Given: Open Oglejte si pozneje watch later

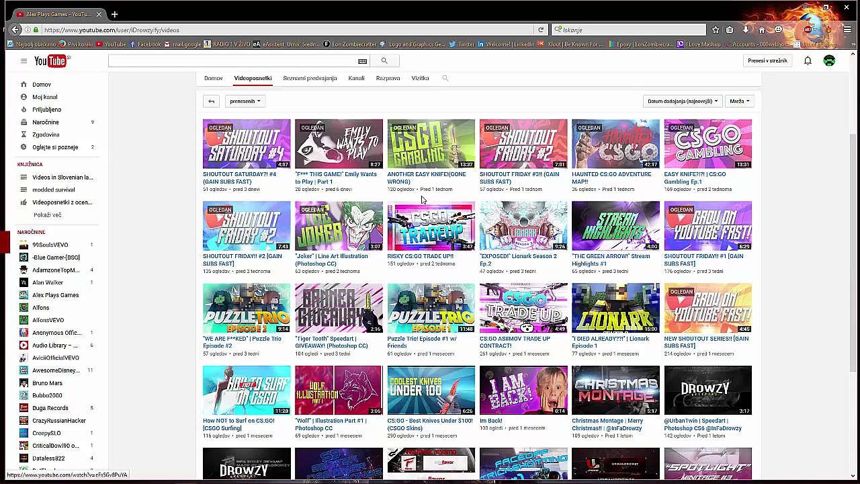Looking at the screenshot, I should [55, 147].
